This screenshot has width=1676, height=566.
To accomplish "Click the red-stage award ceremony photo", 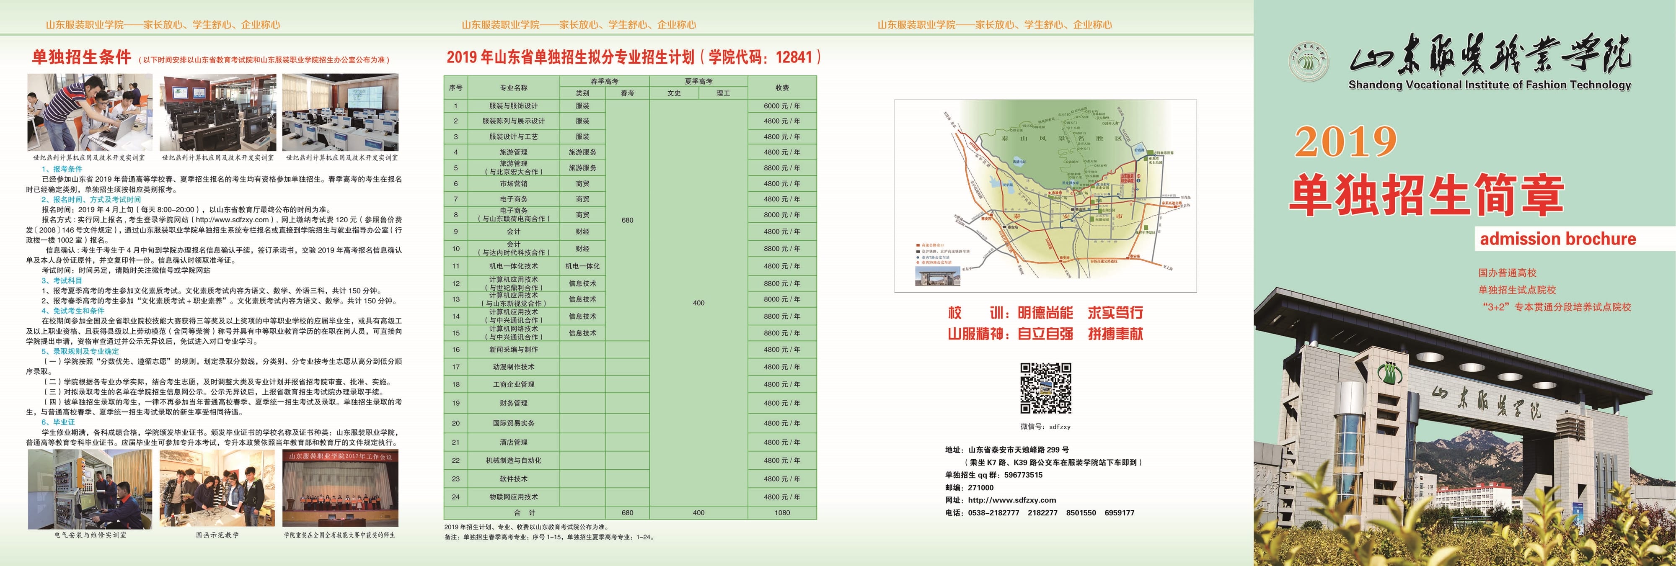I will coord(340,489).
